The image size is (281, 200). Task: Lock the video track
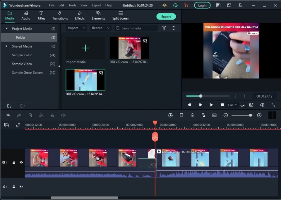click(x=13, y=162)
